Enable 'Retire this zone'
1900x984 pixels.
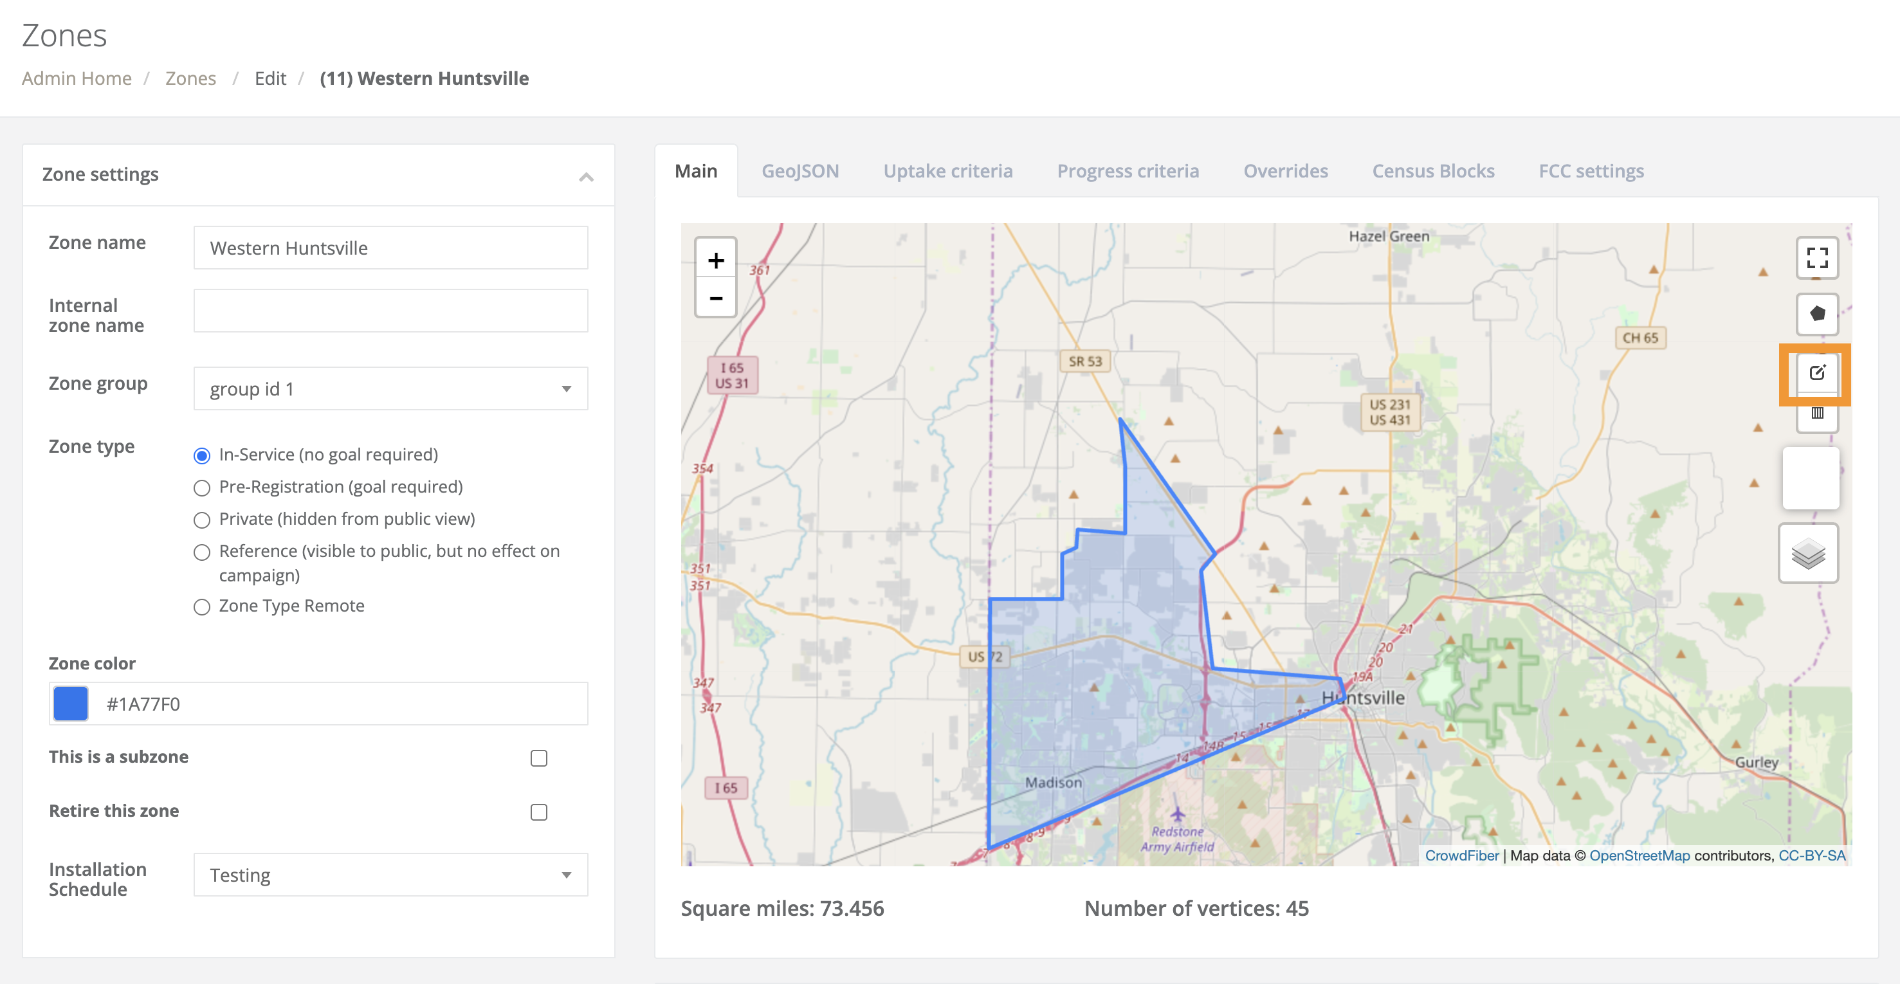[538, 812]
